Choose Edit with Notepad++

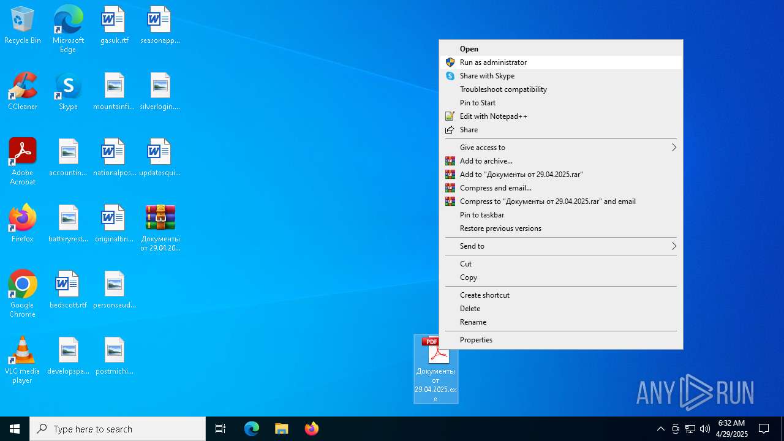(x=560, y=116)
